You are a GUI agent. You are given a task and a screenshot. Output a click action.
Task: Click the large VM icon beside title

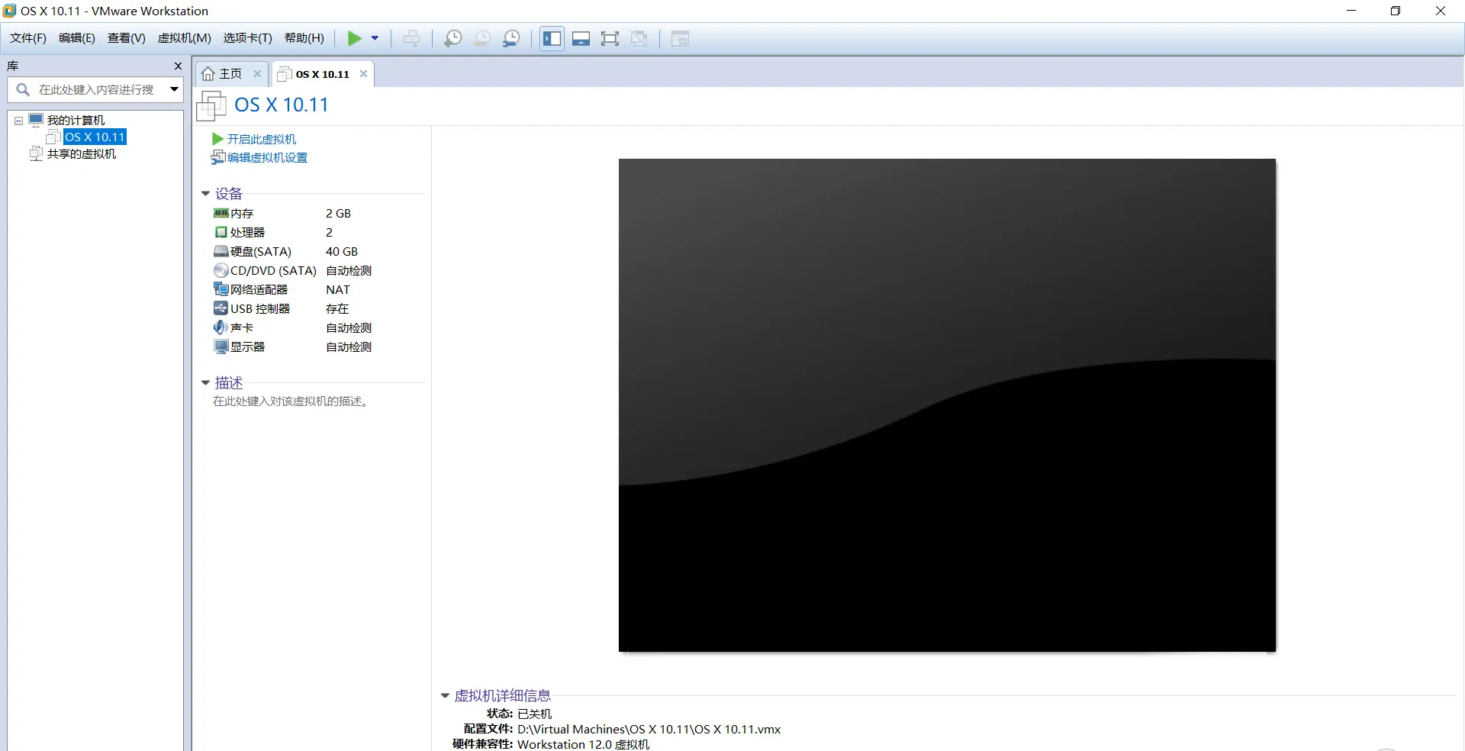[x=211, y=105]
